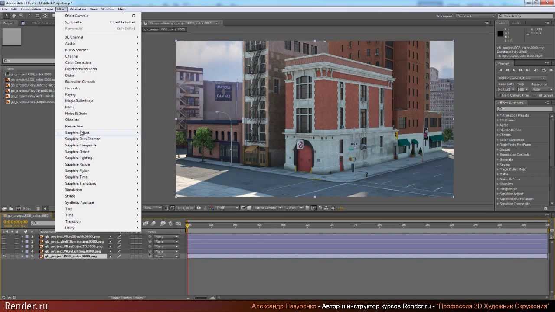The image size is (555, 312).
Task: Open Workspace Standard dropdown
Action: tap(475, 16)
